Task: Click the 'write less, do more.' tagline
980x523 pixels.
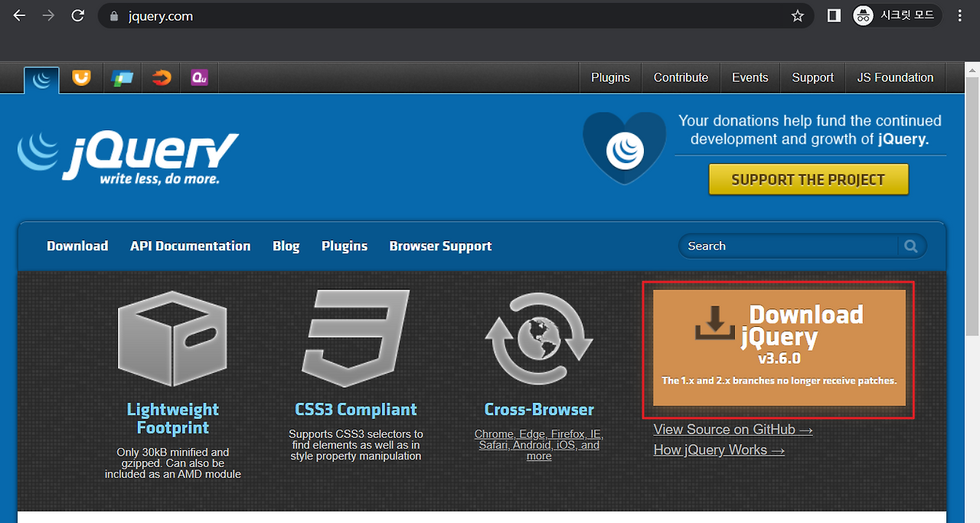Action: 159,179
